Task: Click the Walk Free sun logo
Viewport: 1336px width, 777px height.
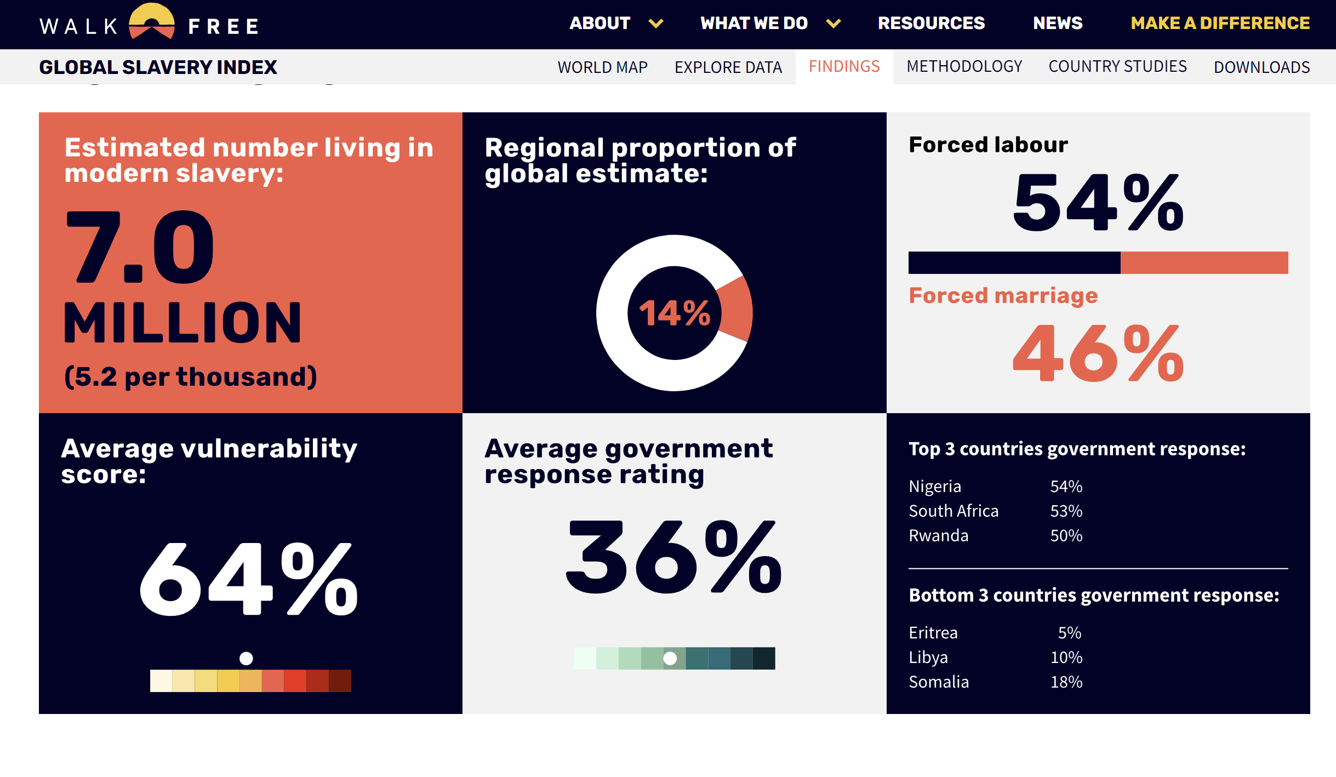Action: click(152, 22)
